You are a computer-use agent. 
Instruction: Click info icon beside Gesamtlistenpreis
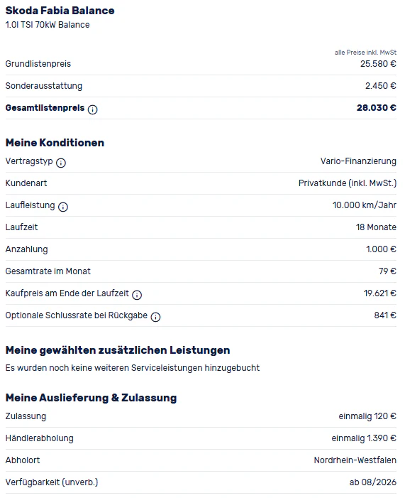[92, 109]
